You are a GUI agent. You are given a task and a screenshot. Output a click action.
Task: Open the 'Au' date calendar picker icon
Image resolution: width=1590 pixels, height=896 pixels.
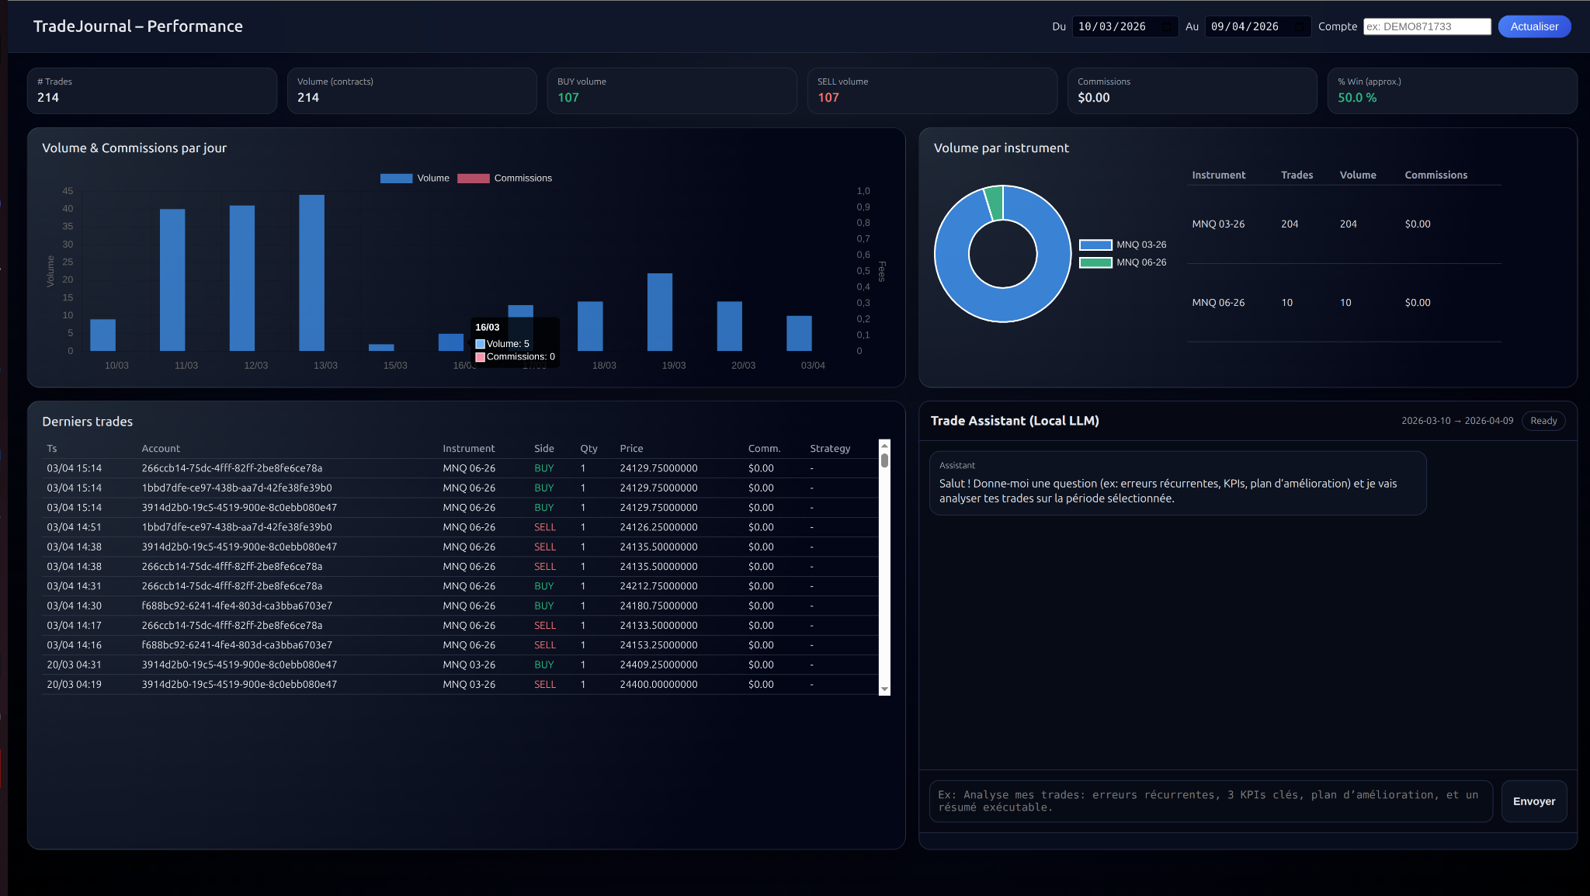pos(1299,27)
